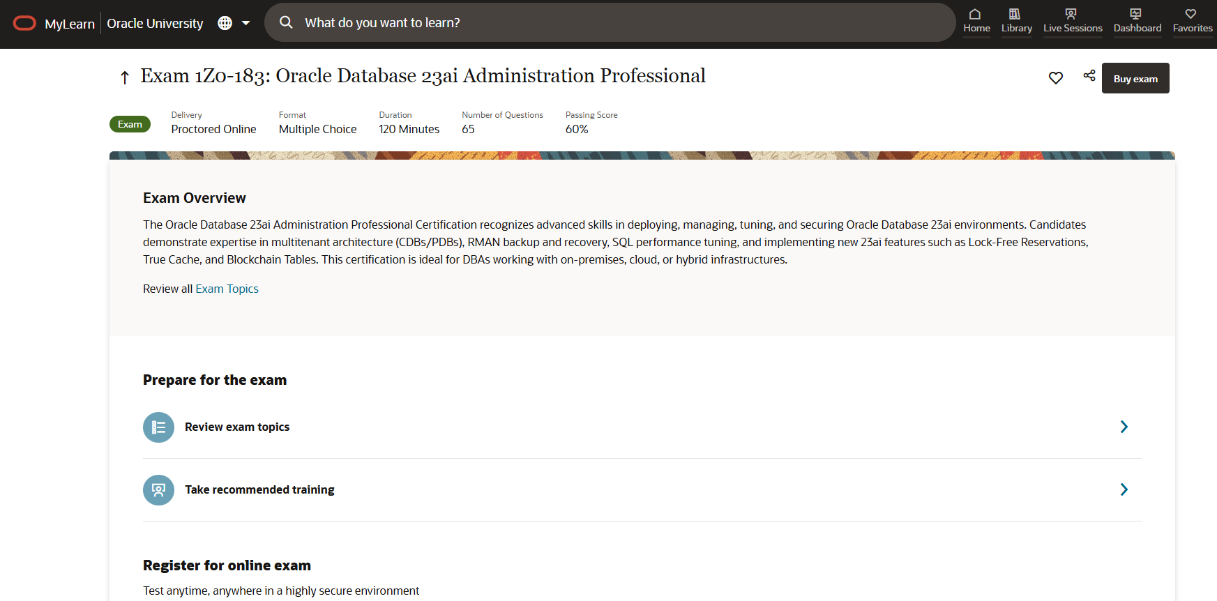Select the 'Multiple Choice' format value
Screen dimensions: 1217x601
(x=317, y=129)
